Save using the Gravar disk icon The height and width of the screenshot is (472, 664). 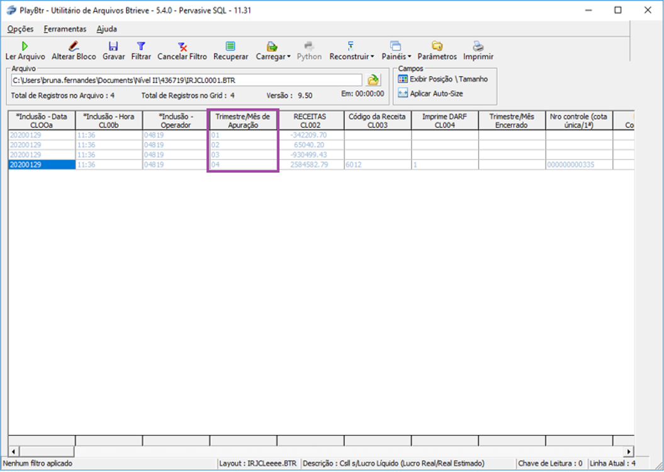pyautogui.click(x=113, y=47)
